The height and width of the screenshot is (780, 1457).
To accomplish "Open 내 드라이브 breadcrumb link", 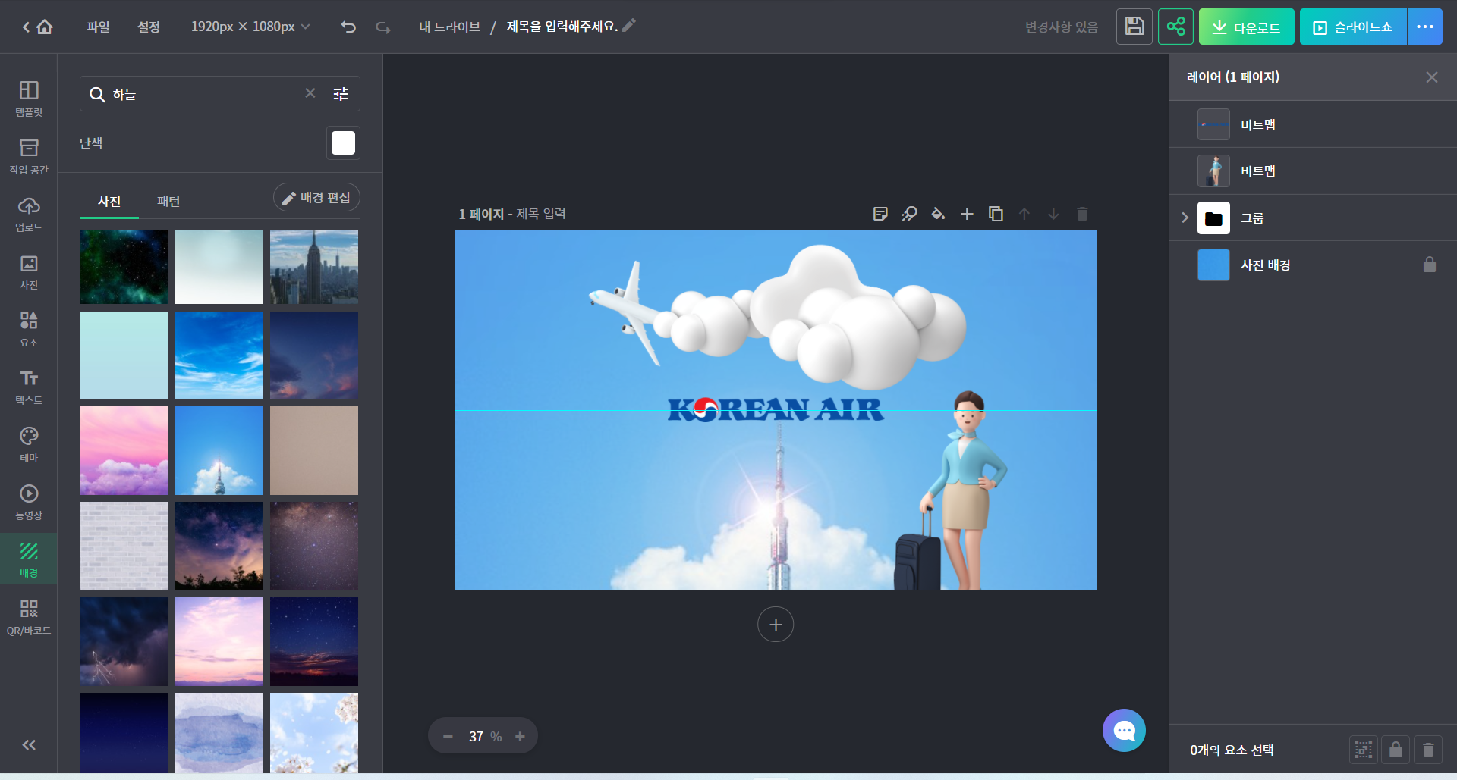I will coord(450,27).
